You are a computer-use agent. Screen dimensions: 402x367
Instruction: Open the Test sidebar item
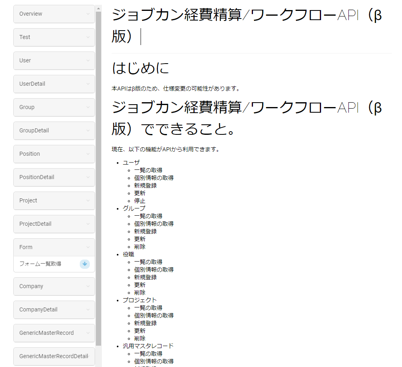click(x=54, y=37)
